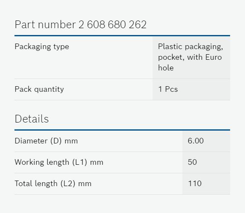Click the 110 total length value

click(195, 184)
